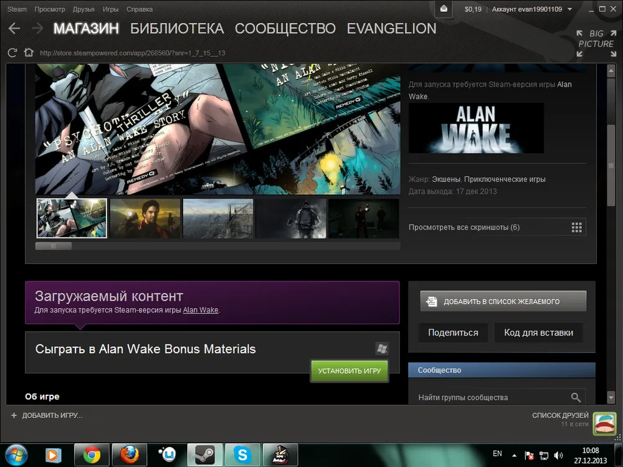
Task: Open the pirate character taskbar app
Action: (280, 455)
